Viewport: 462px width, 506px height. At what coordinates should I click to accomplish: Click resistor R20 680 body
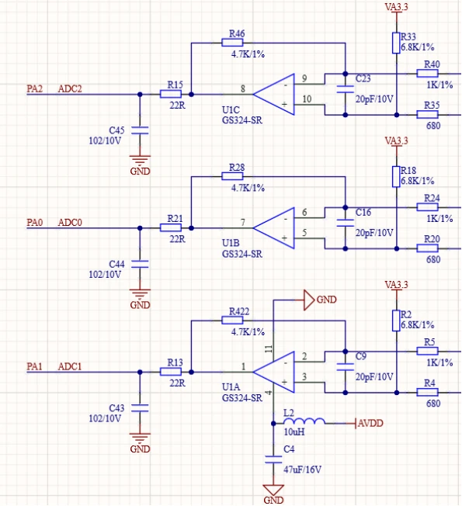pyautogui.click(x=428, y=248)
